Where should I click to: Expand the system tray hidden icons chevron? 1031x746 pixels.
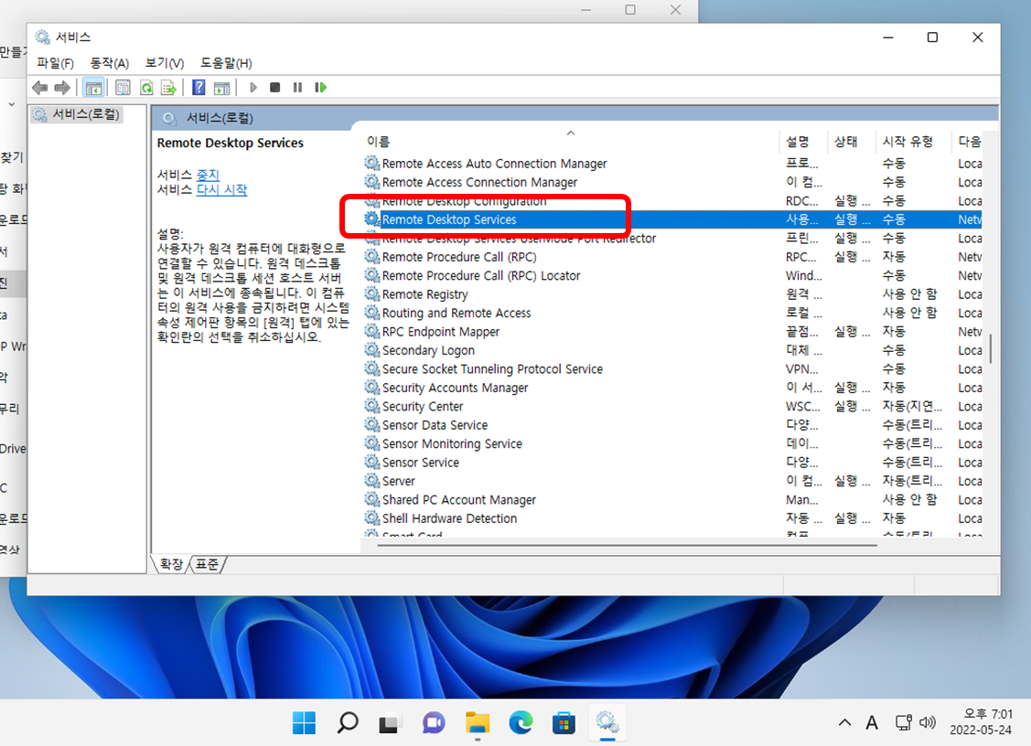click(845, 723)
